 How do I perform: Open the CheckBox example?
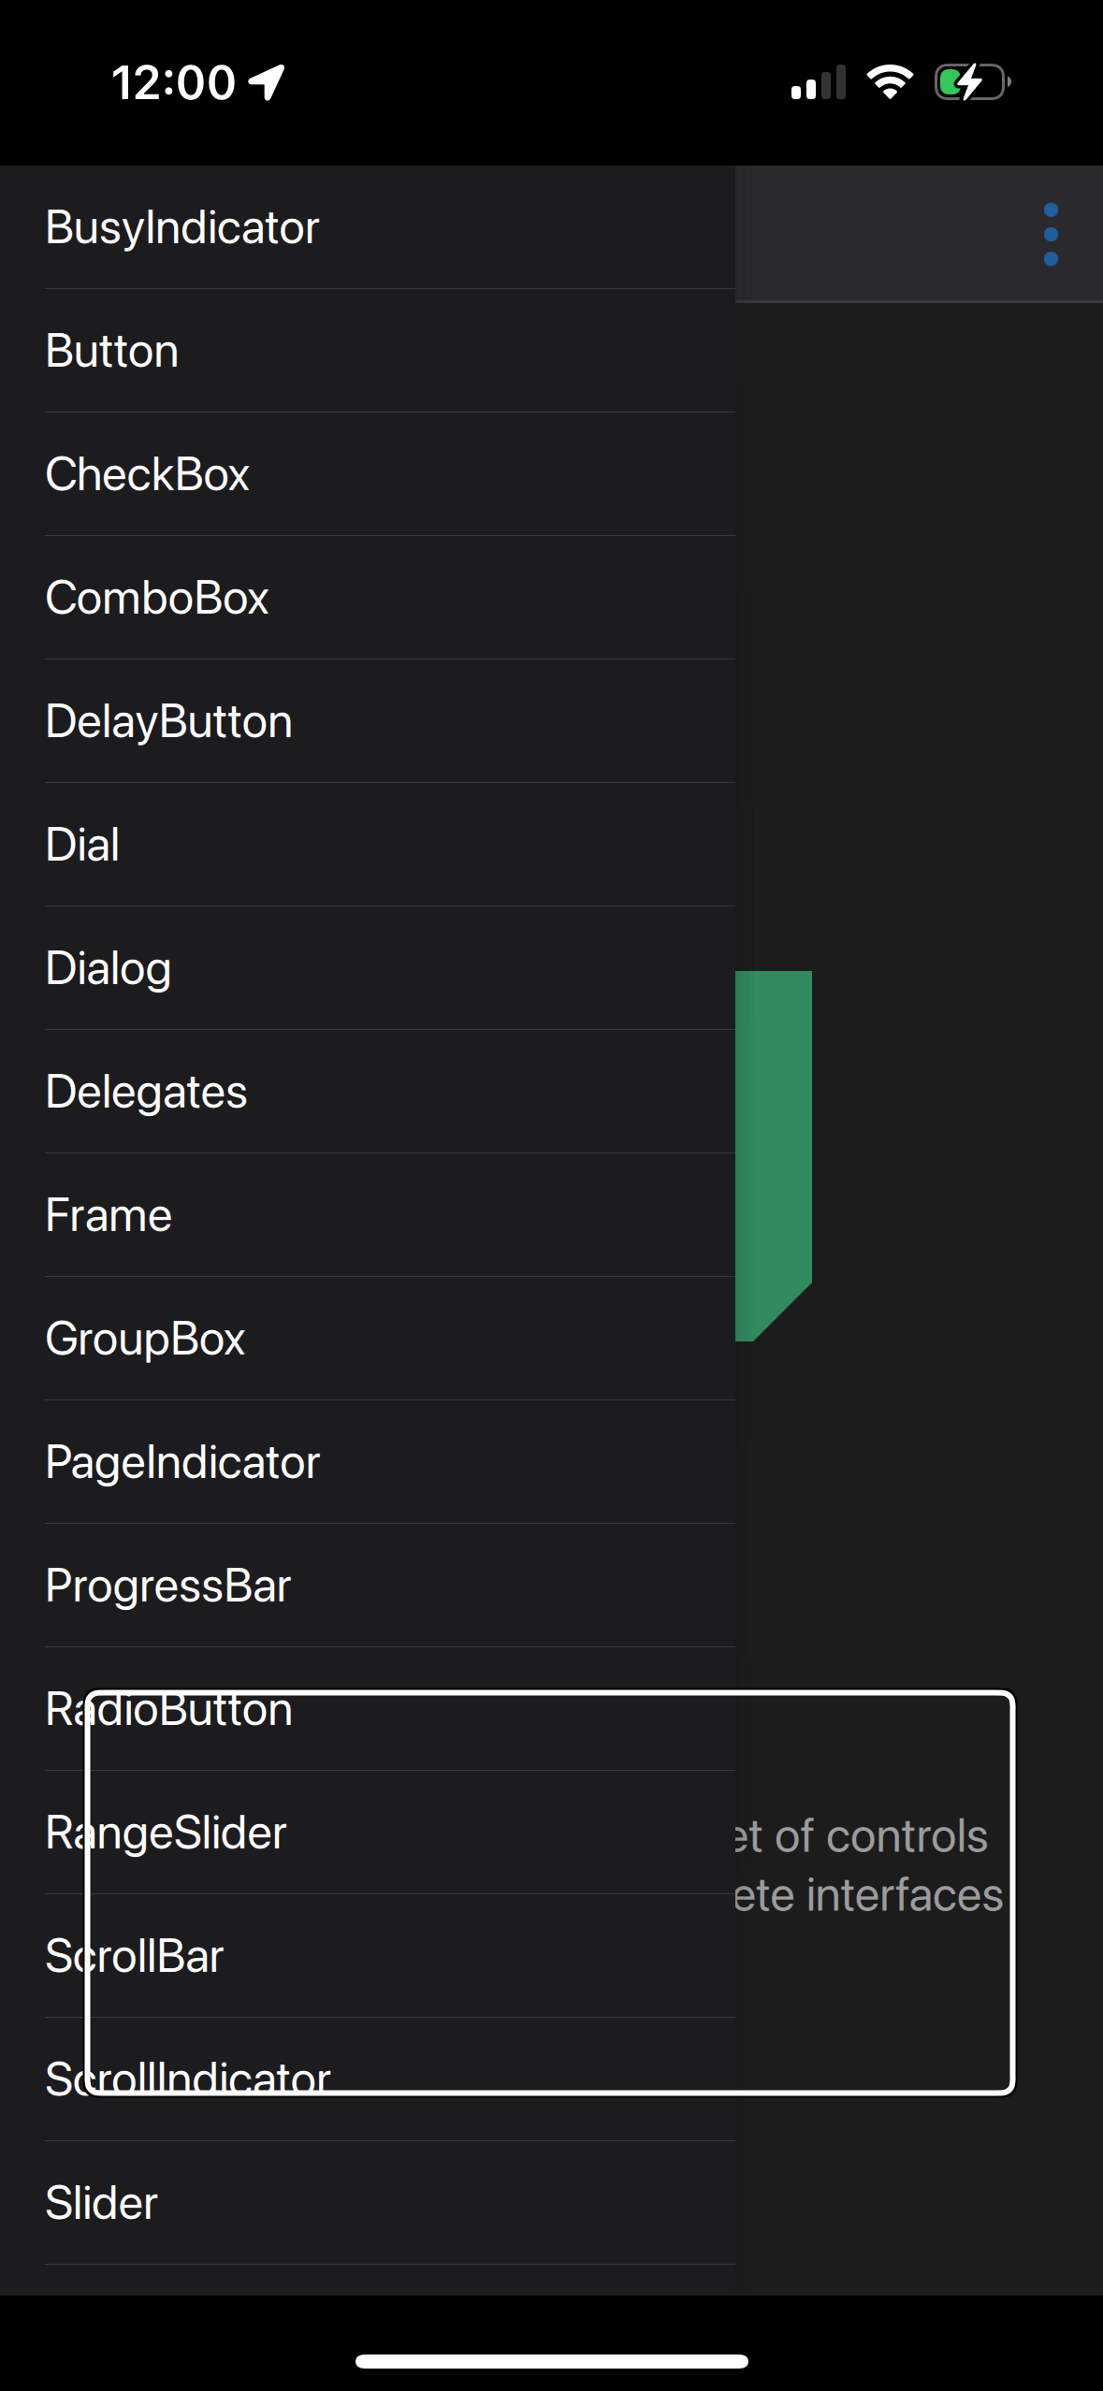click(368, 474)
